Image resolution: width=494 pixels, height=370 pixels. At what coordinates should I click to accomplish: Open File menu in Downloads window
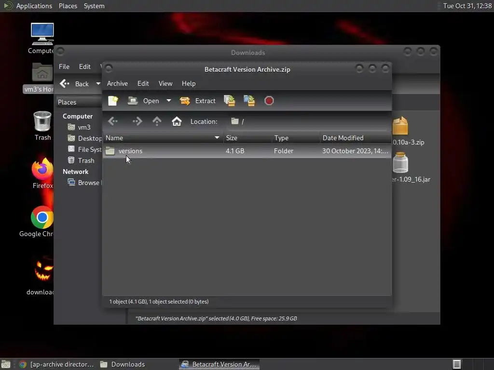(x=64, y=66)
